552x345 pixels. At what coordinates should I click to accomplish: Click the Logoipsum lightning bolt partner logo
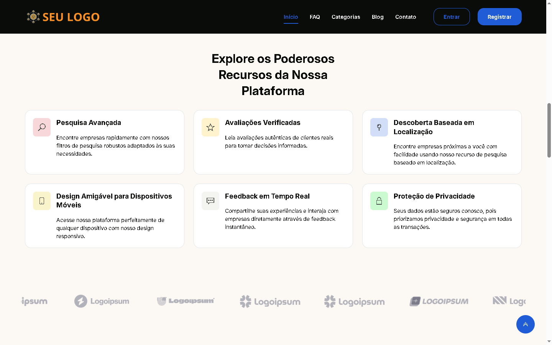102,301
